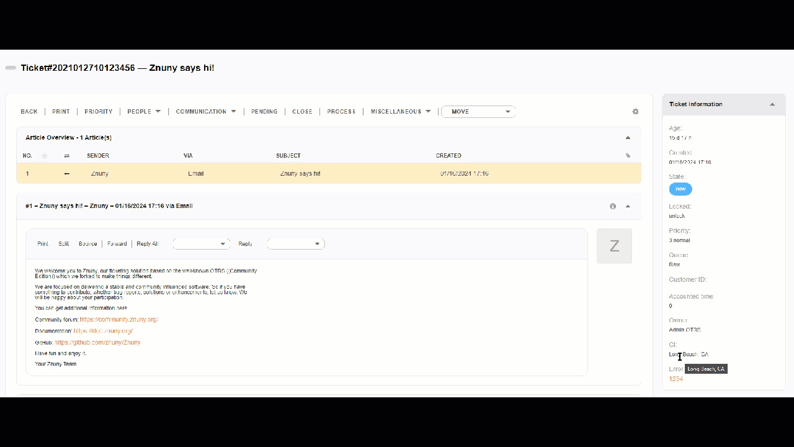Image resolution: width=794 pixels, height=447 pixels.
Task: Split the article into a new ticket
Action: click(63, 243)
